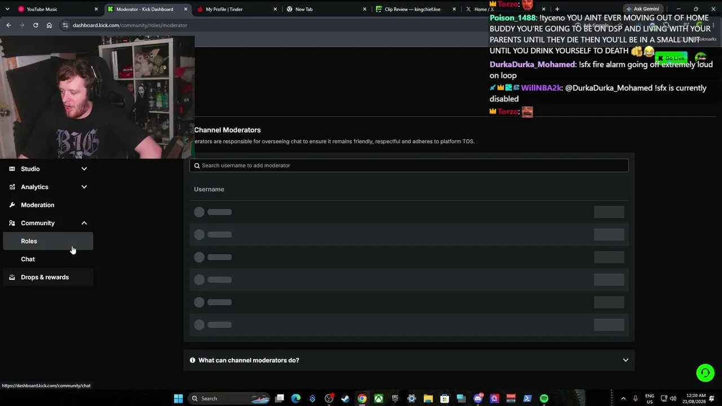This screenshot has width=722, height=406.
Task: Open Chat under Community
Action: click(x=48, y=259)
